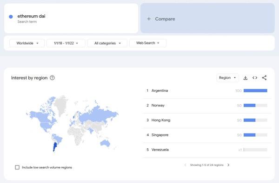Edit the ethereum dai search term
Viewport: 279px width, 183px height.
click(71, 18)
